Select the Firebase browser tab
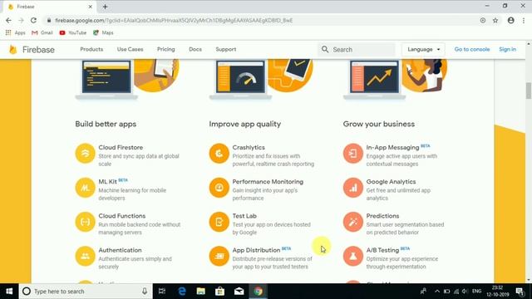The image size is (532, 299). (x=50, y=7)
